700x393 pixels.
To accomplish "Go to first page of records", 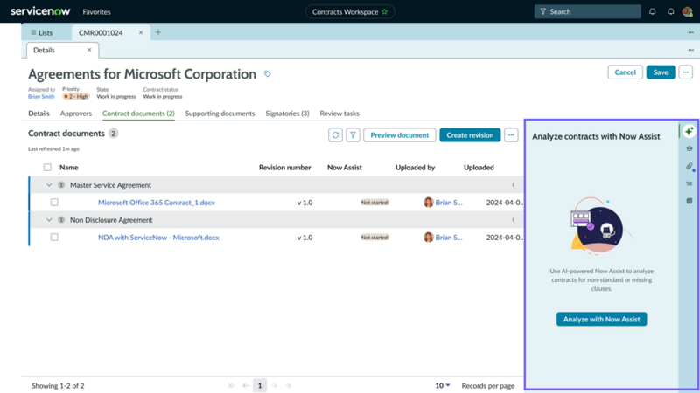I will tap(231, 385).
